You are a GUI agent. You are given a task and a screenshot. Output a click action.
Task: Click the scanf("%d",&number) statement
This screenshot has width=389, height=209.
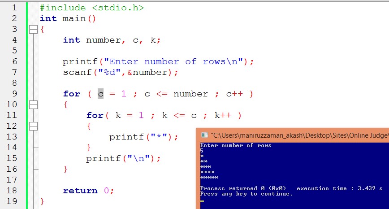click(x=120, y=72)
